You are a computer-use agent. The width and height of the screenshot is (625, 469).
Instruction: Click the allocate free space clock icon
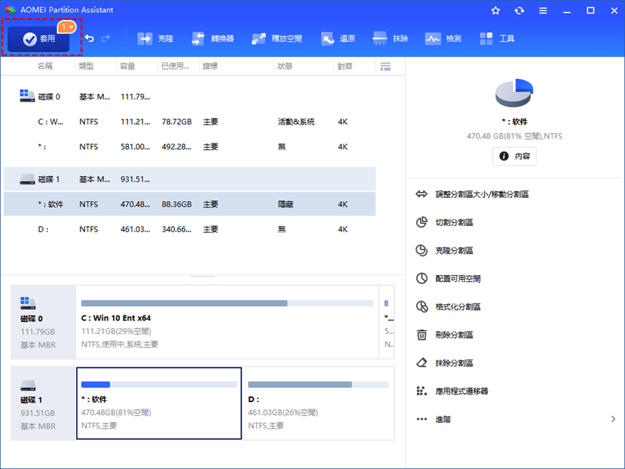pyautogui.click(x=422, y=279)
